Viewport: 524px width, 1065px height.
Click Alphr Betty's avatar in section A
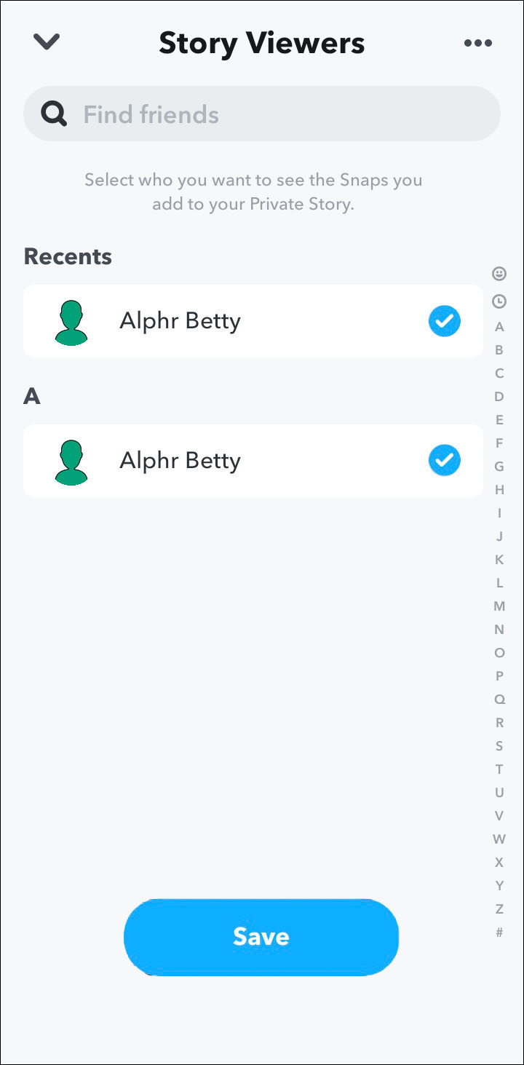(71, 462)
